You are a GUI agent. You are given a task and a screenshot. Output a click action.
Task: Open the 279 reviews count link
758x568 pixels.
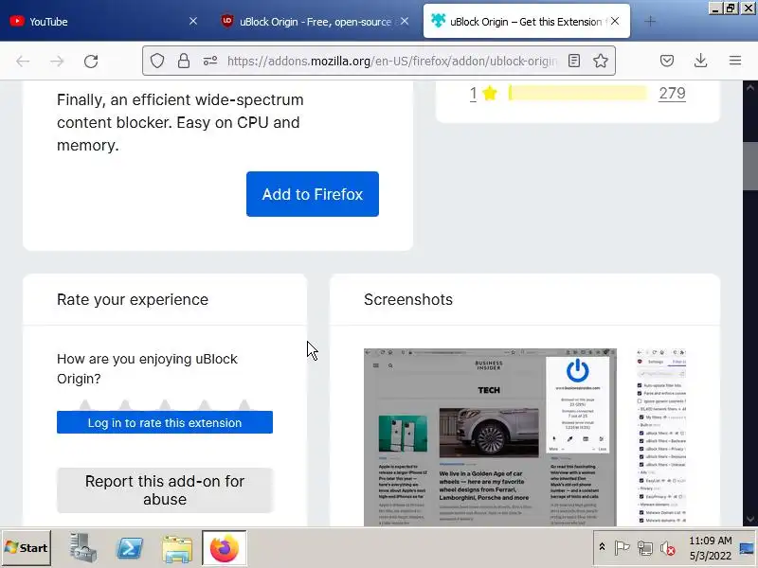click(x=672, y=93)
